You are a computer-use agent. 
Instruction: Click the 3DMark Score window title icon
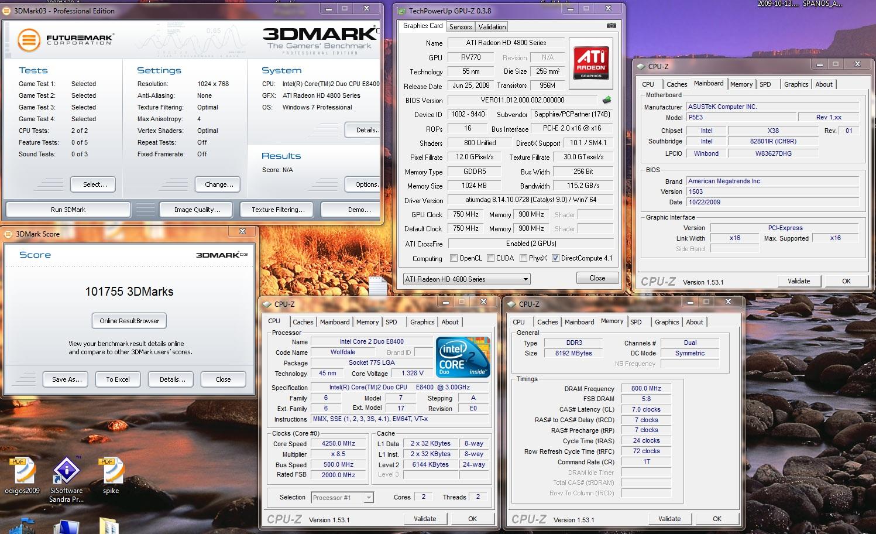pos(8,234)
